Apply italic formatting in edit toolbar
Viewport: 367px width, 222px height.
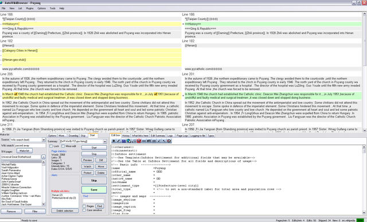click(x=119, y=141)
